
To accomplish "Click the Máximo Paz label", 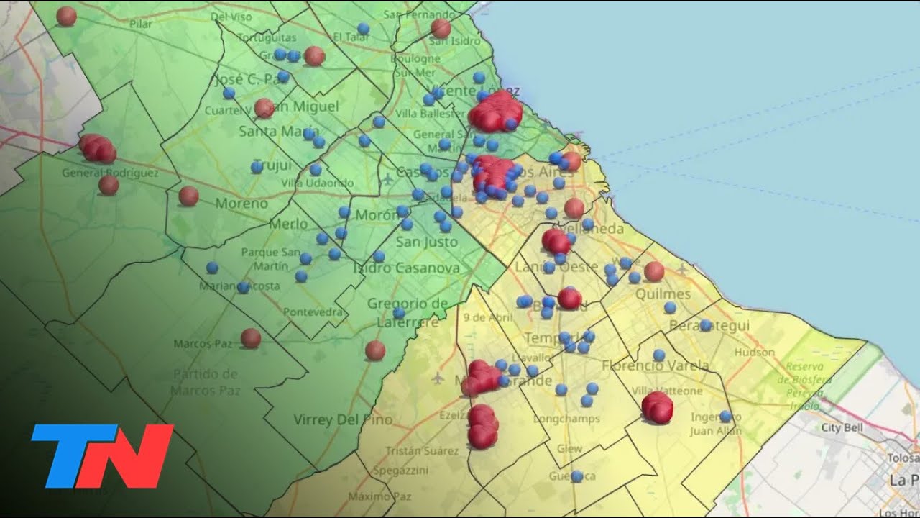I will click(x=379, y=496).
